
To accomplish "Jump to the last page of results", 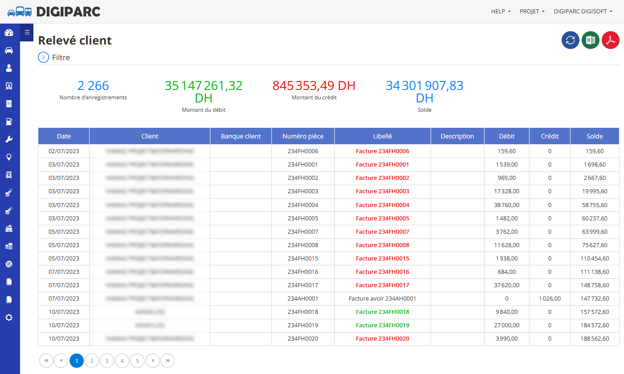I will coord(168,361).
